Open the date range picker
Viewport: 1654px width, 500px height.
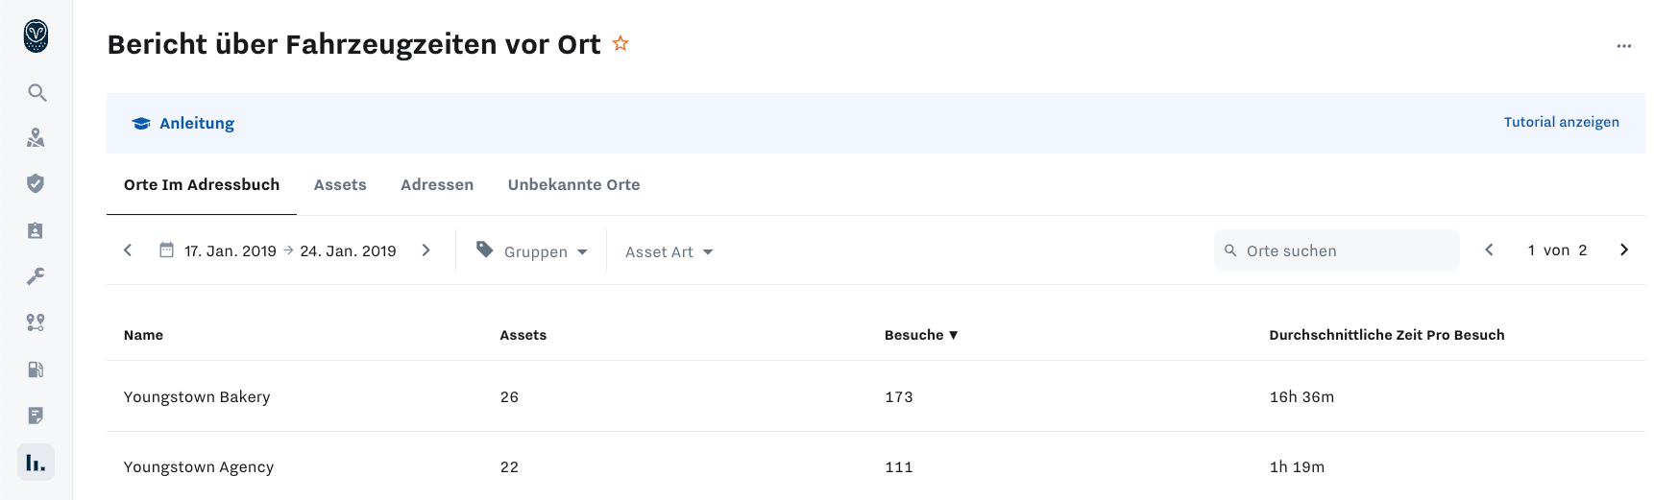pyautogui.click(x=279, y=250)
